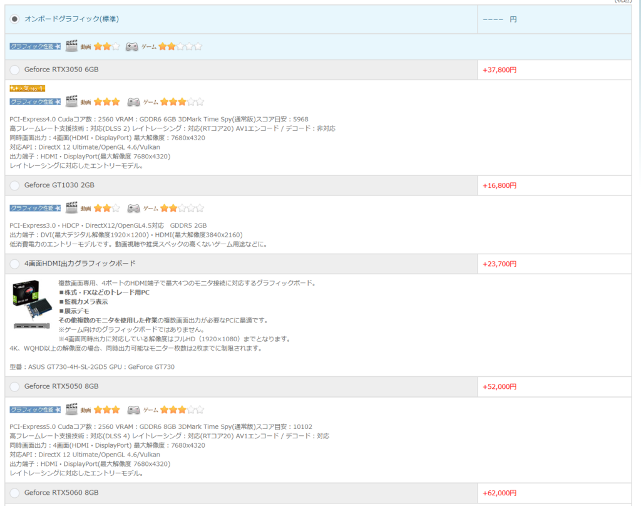Click the Geforce RTX5060 8GB label text

[x=61, y=493]
